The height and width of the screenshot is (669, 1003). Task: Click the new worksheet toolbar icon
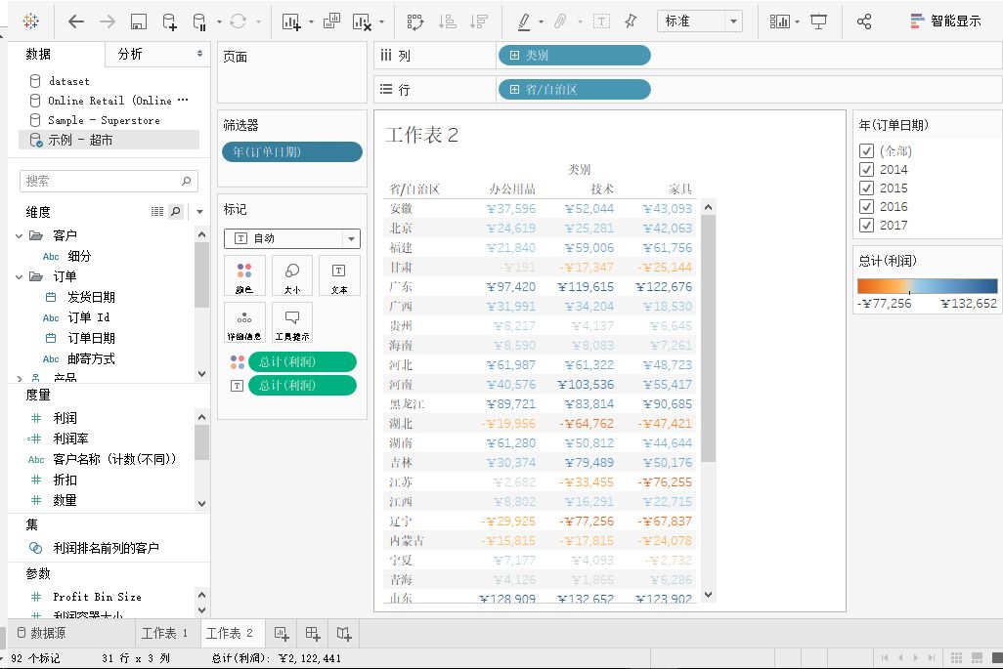point(291,21)
